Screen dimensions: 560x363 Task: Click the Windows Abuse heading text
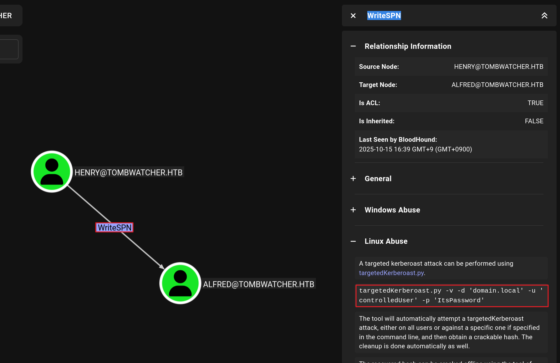[392, 210]
